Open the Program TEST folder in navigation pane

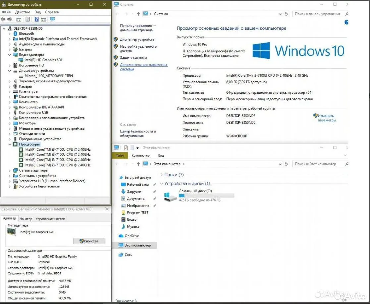click(137, 213)
